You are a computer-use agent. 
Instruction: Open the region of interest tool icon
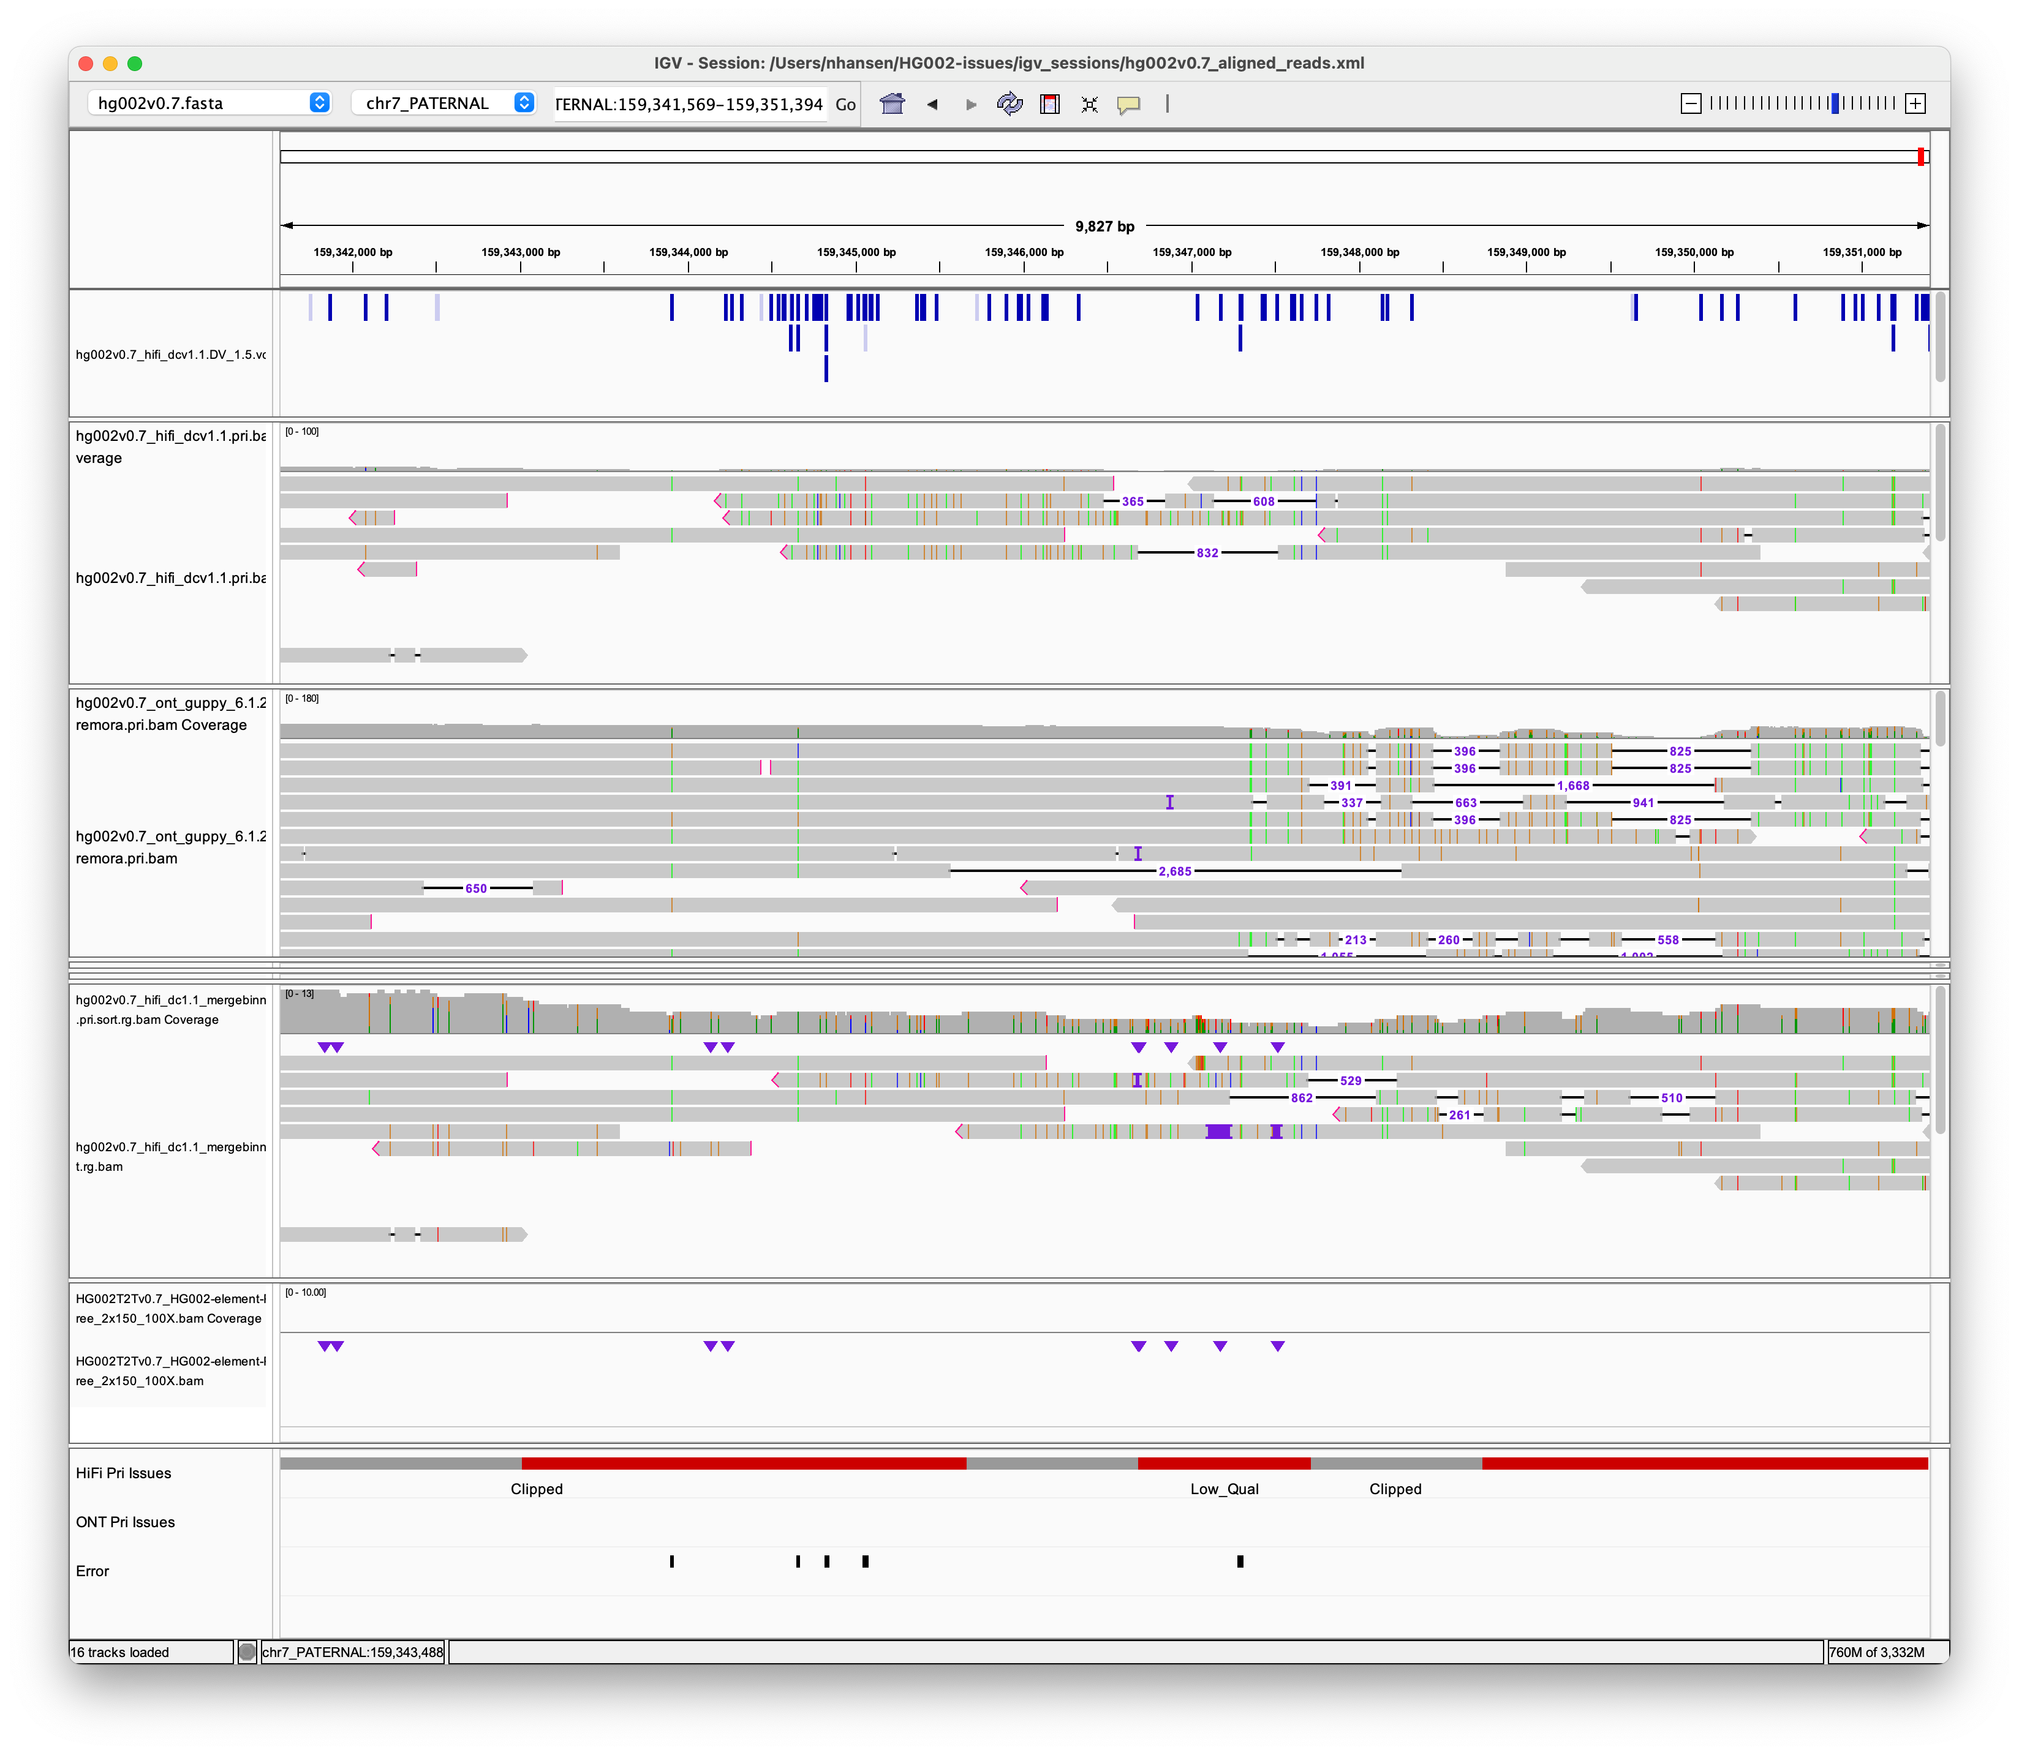click(x=1049, y=104)
